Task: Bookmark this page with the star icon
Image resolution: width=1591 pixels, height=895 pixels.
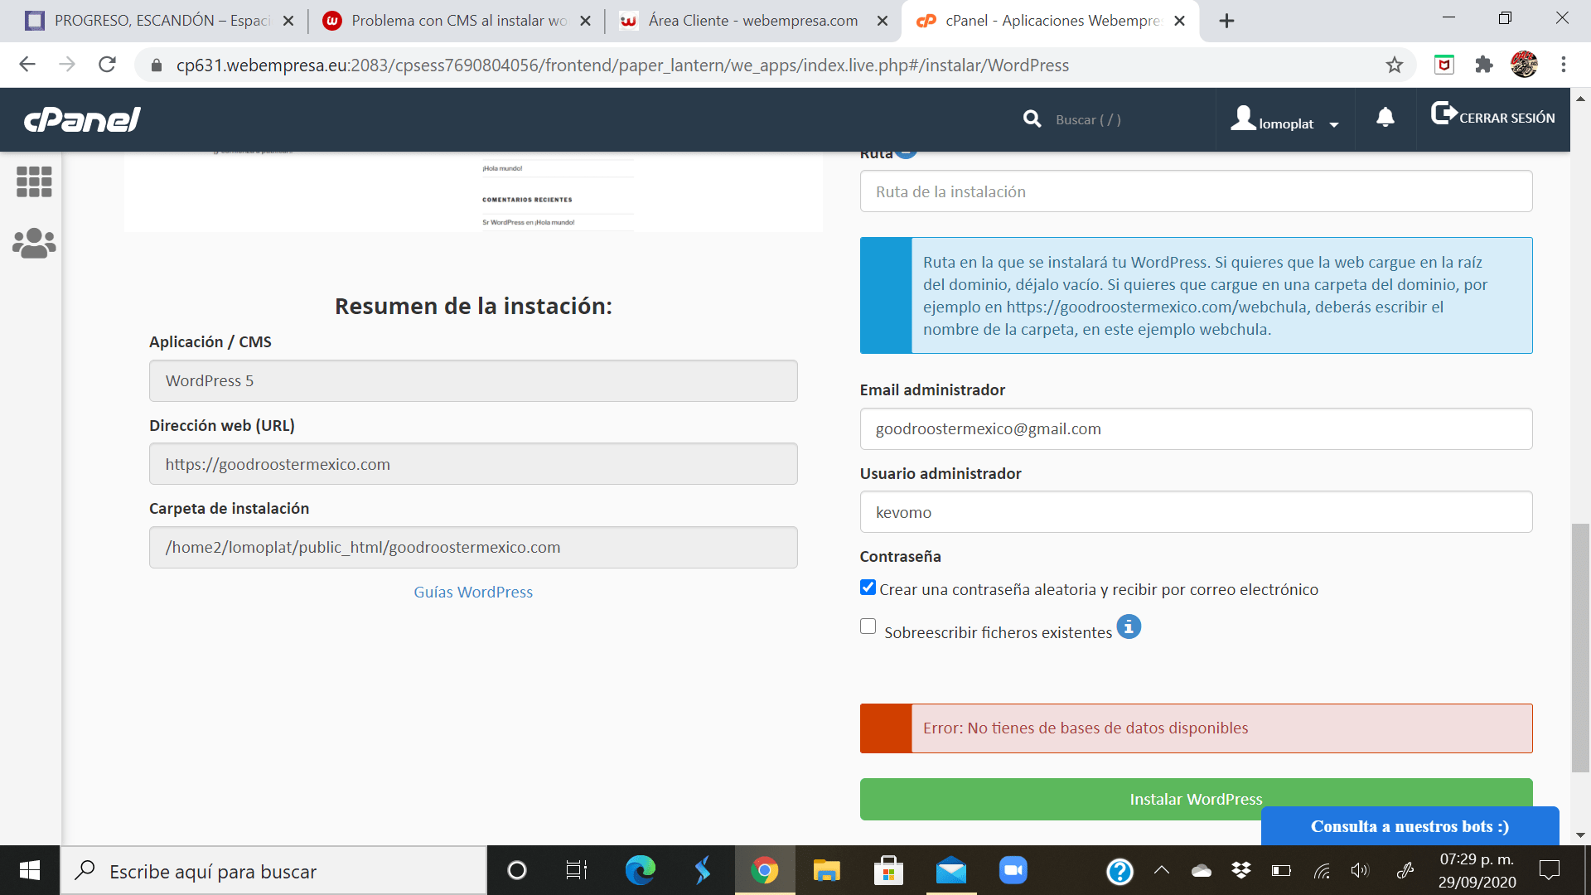Action: pos(1395,65)
